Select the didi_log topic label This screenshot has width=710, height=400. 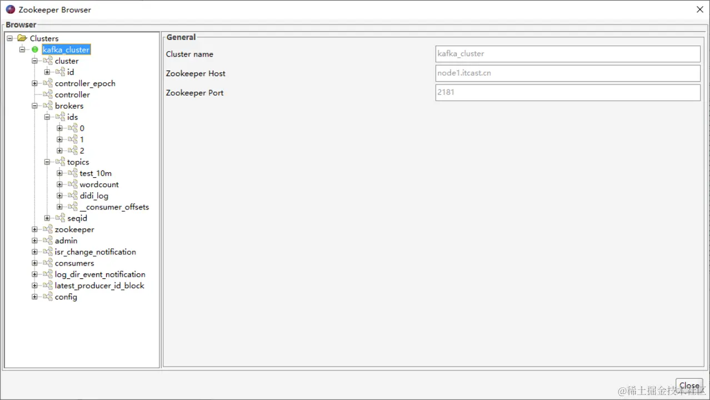[x=94, y=196]
